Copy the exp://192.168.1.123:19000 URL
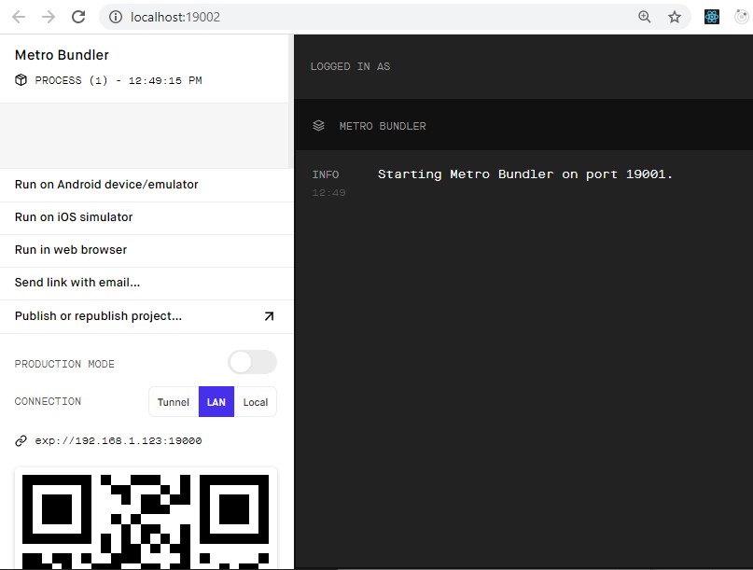 coord(119,441)
